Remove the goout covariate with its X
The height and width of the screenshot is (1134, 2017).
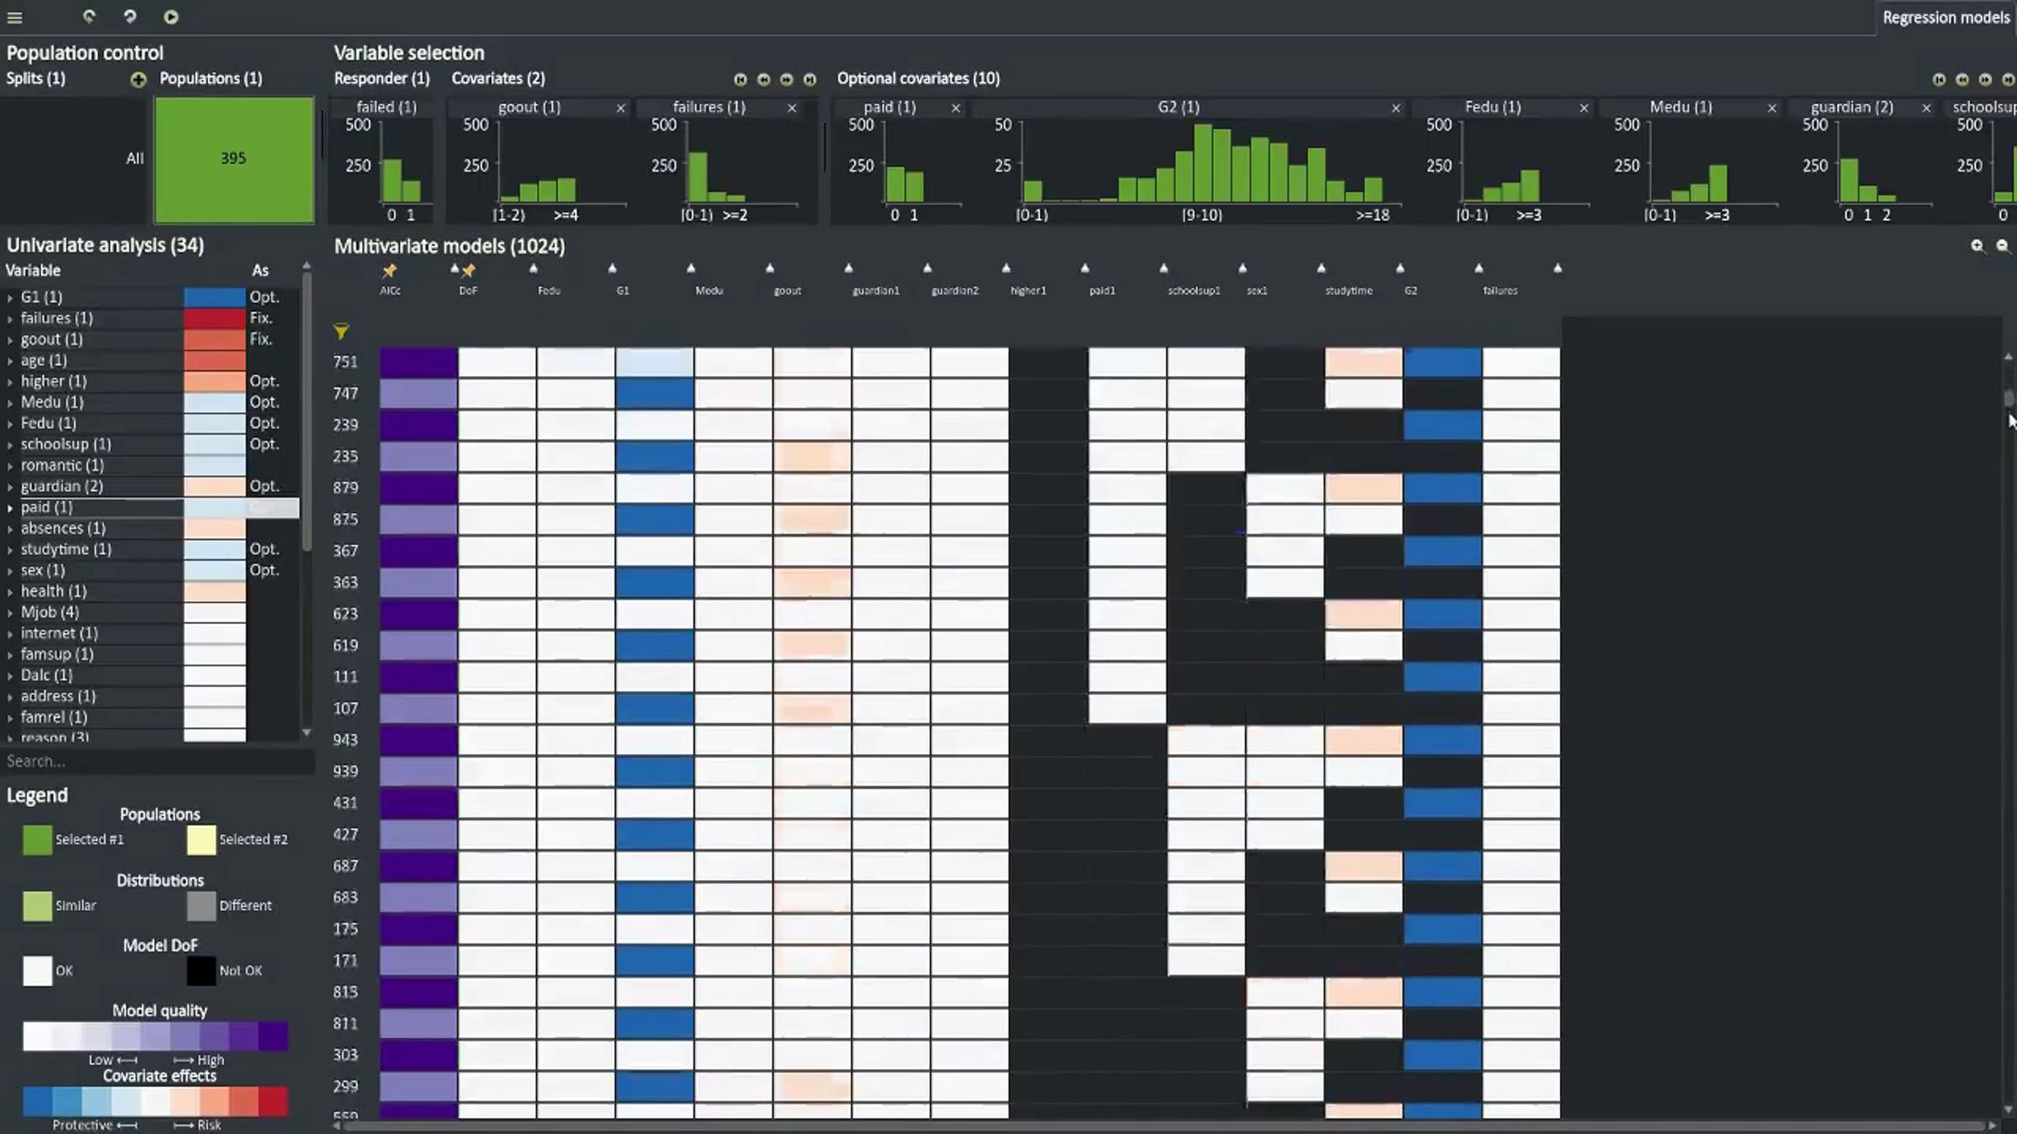point(621,108)
